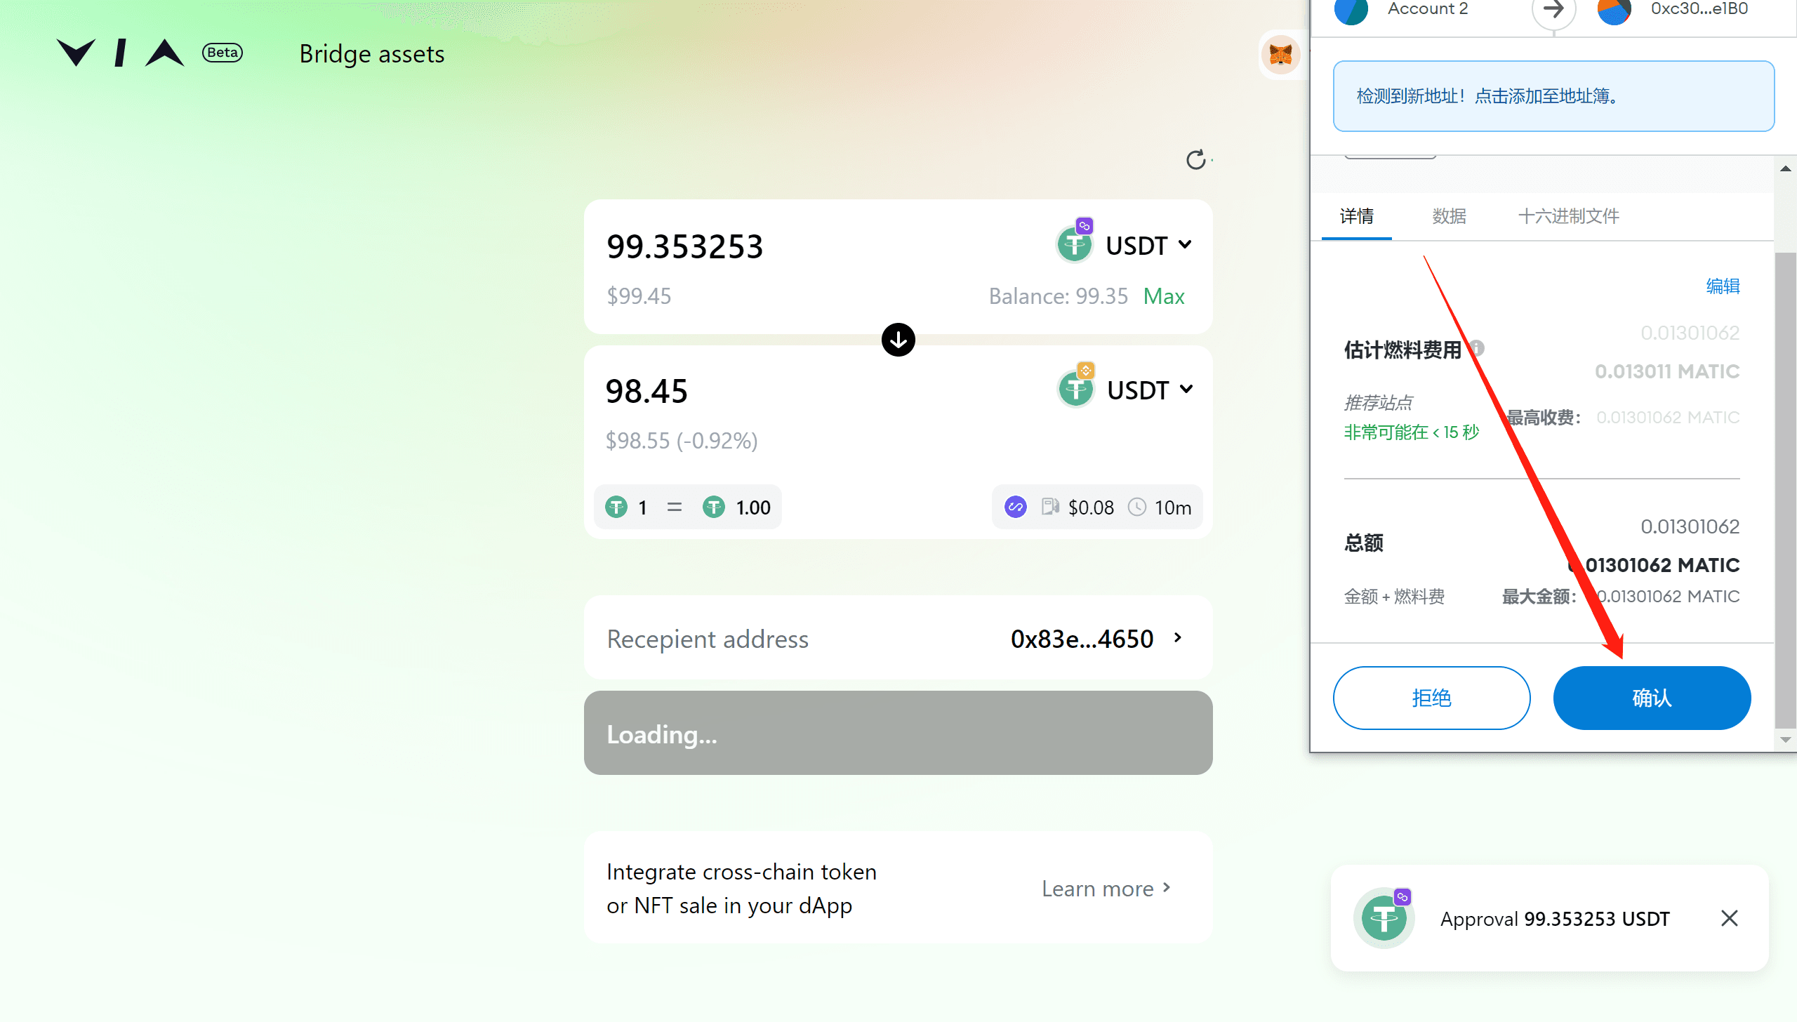Click the source USDT token icon
Screen dimensions: 1797x1022
1075,245
